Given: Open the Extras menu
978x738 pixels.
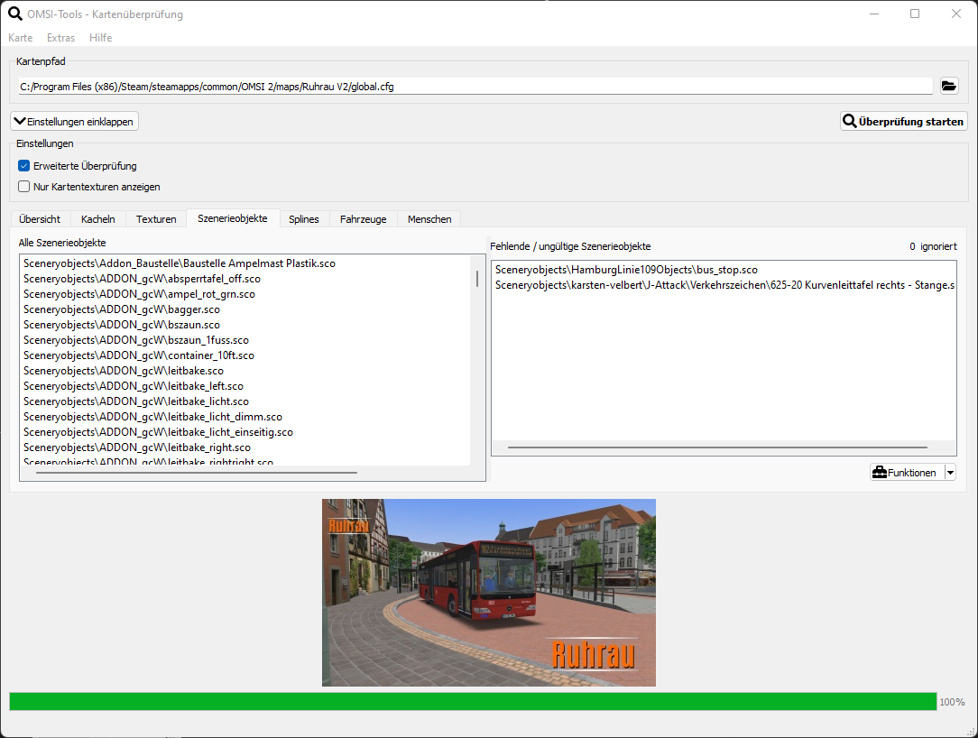Looking at the screenshot, I should pyautogui.click(x=60, y=38).
